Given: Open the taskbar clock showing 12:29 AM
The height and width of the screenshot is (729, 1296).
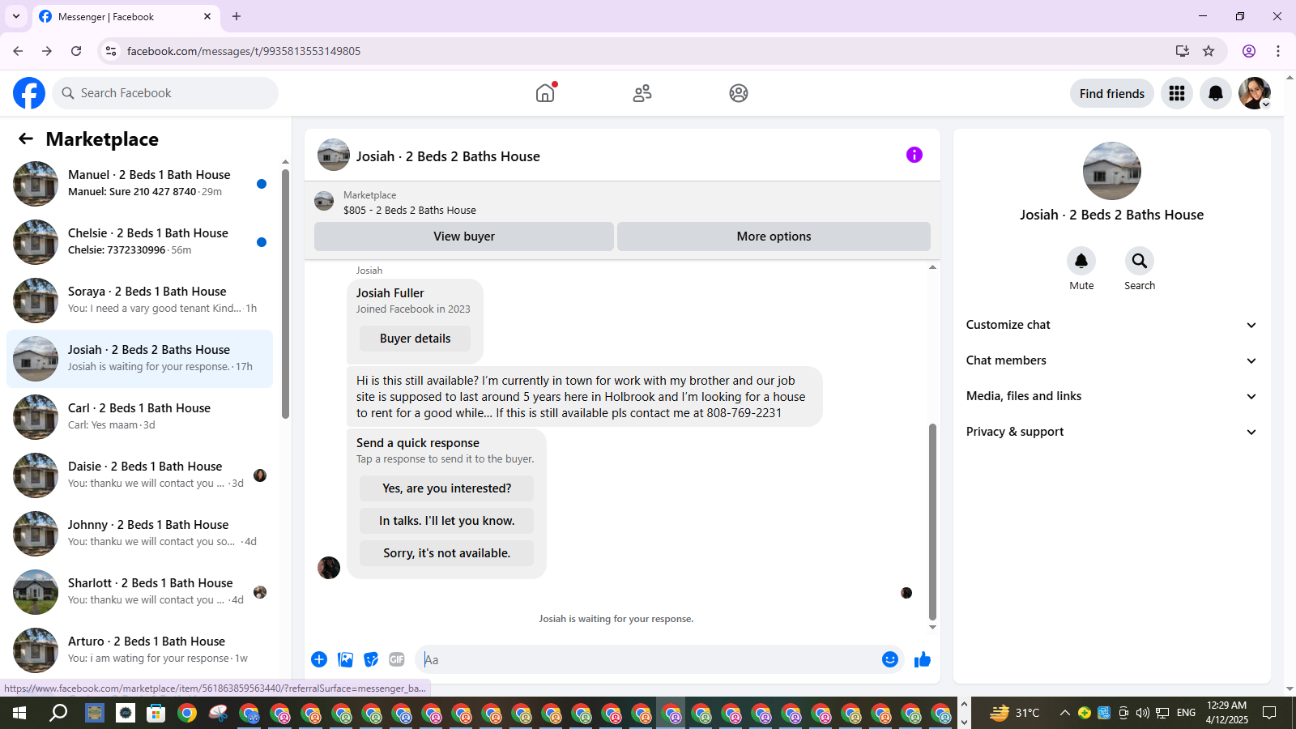Looking at the screenshot, I should [1227, 713].
